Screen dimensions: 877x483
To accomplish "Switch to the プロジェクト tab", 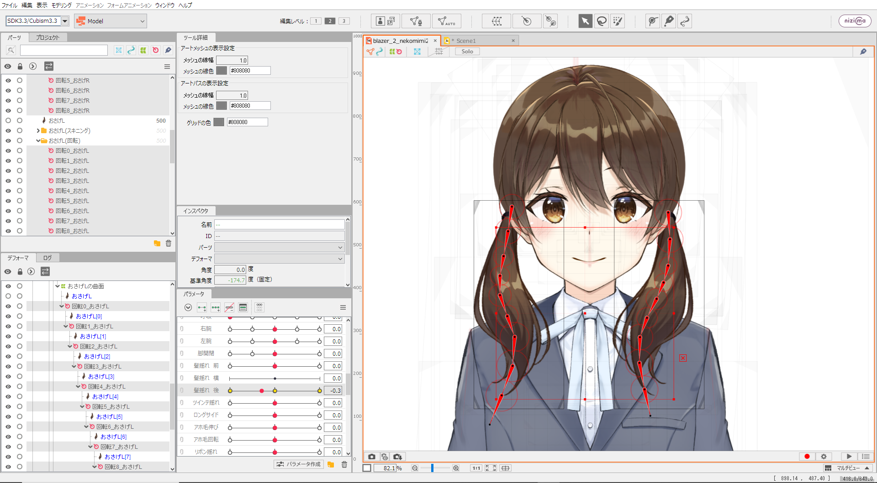I will click(48, 37).
